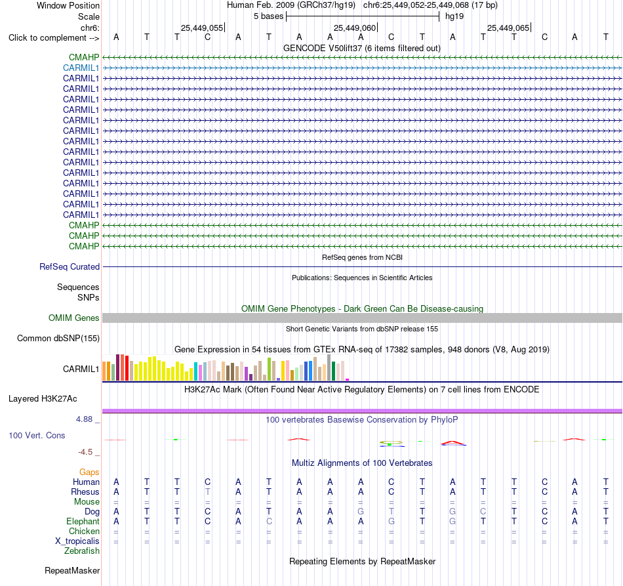The height and width of the screenshot is (586, 623).
Task: Click the orange Gaps row label
Action: [x=89, y=472]
